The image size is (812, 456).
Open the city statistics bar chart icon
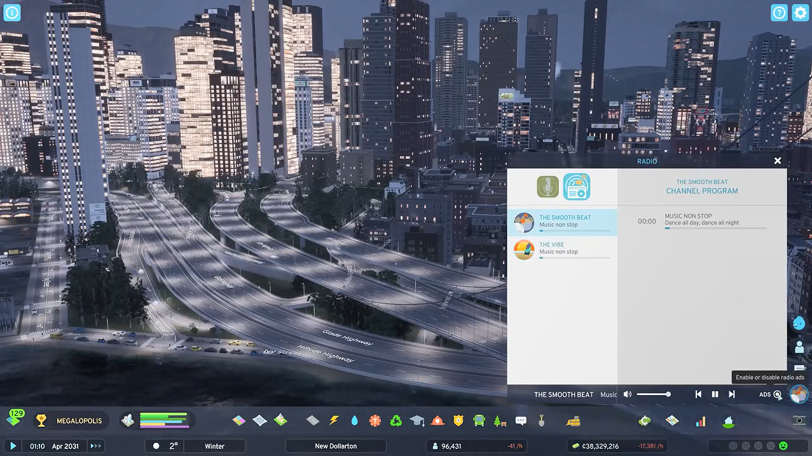[700, 421]
